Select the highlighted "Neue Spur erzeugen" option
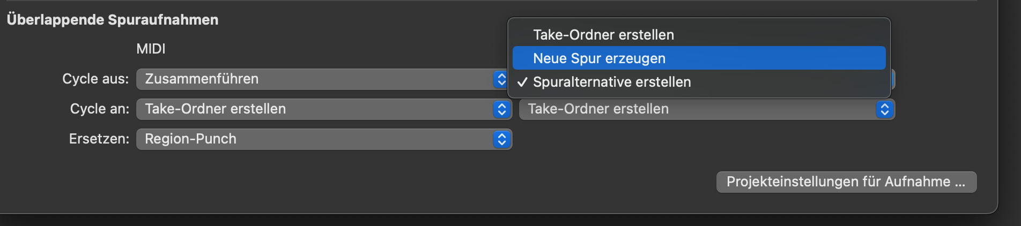Image resolution: width=1021 pixels, height=226 pixels. click(599, 58)
